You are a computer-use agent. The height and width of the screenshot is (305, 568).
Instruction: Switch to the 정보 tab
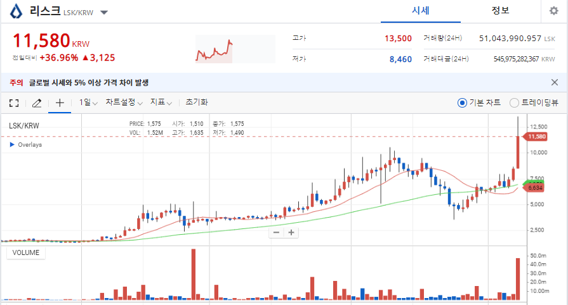pyautogui.click(x=500, y=11)
